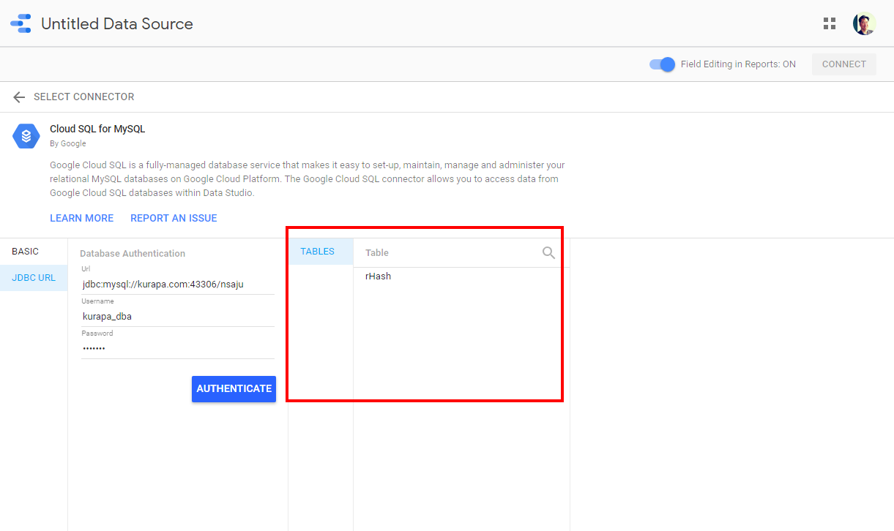Click the back arrow beside Select Connector
The width and height of the screenshot is (894, 531).
point(19,97)
